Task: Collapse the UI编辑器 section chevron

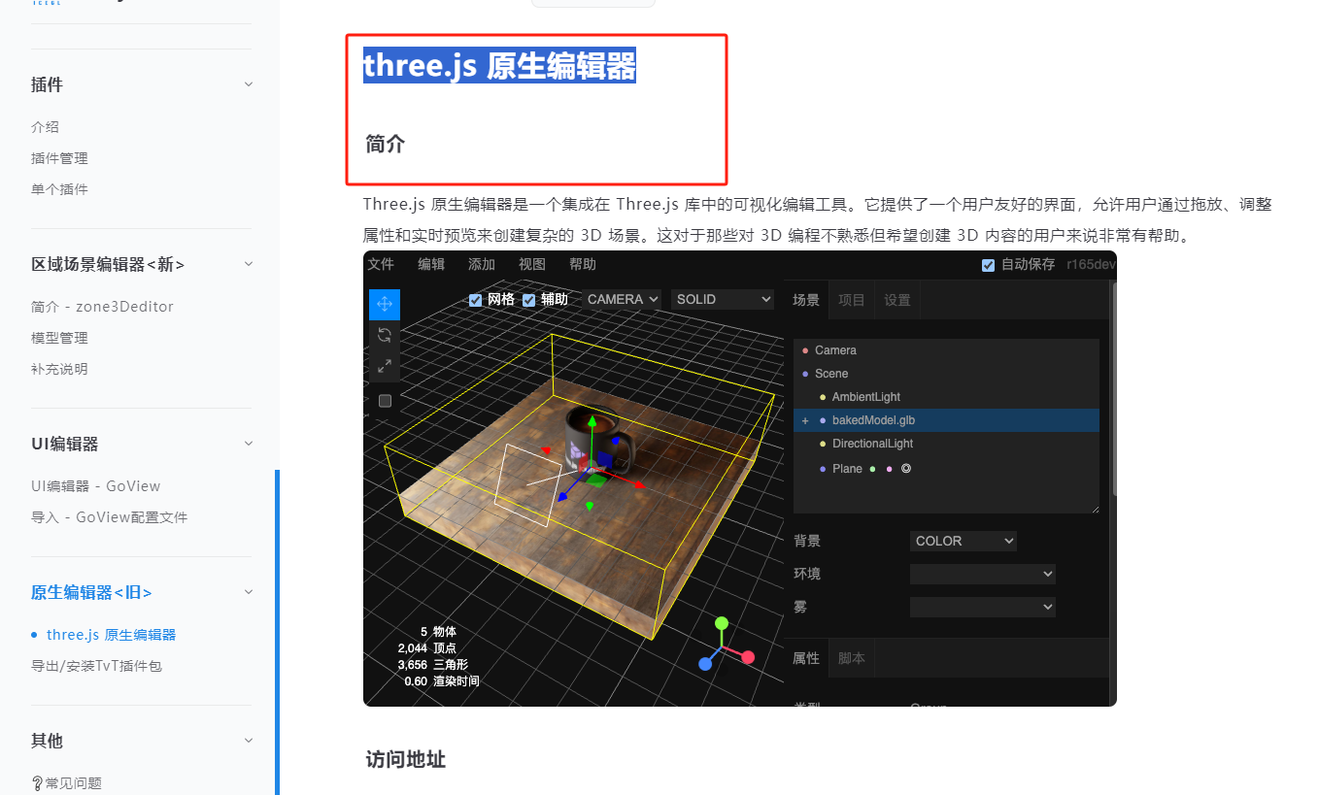Action: pyautogui.click(x=249, y=444)
